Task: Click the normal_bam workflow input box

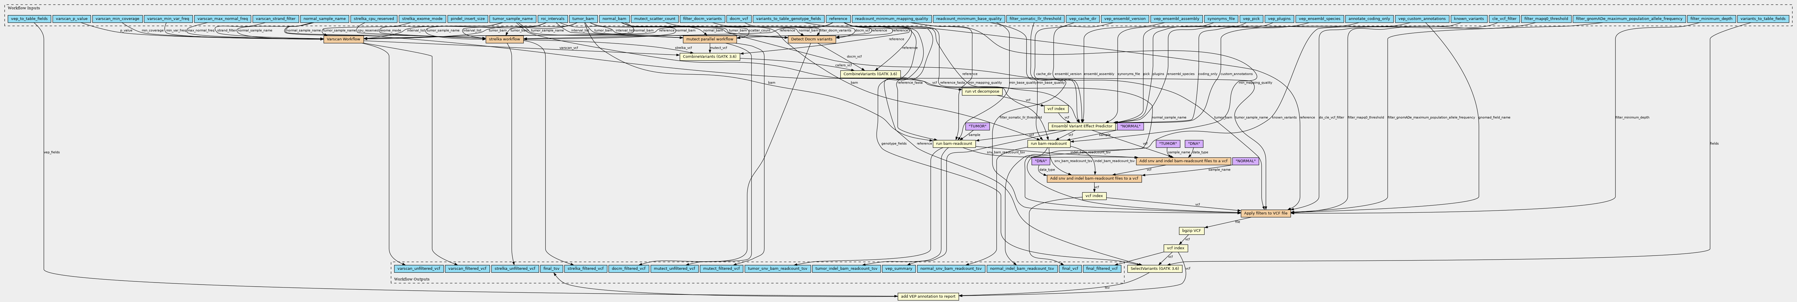Action: [x=615, y=19]
